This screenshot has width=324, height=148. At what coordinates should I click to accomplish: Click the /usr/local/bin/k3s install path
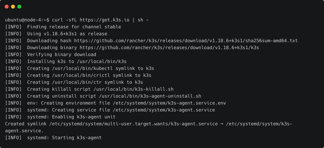pos(102,61)
